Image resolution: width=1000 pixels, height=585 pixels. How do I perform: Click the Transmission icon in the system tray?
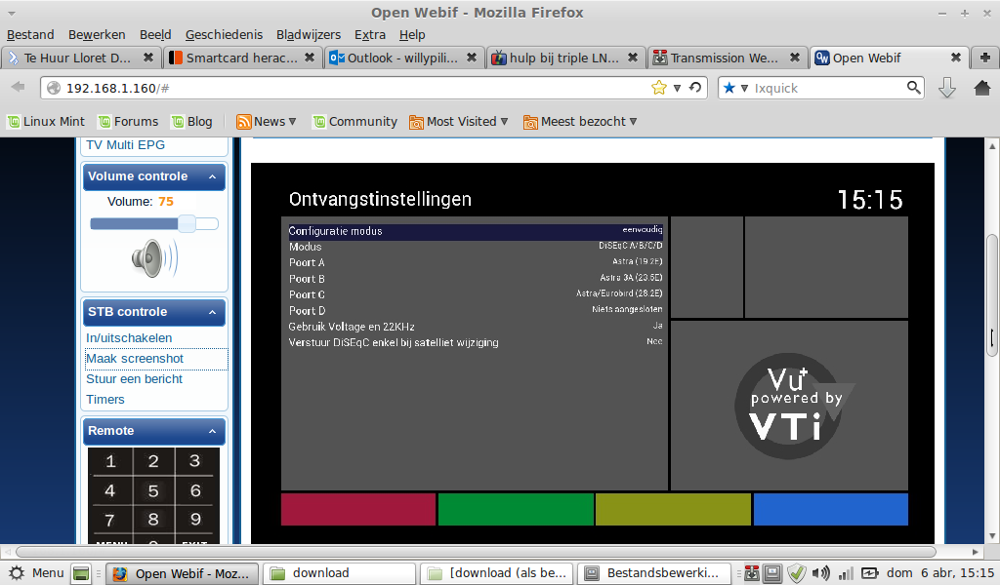tap(752, 573)
